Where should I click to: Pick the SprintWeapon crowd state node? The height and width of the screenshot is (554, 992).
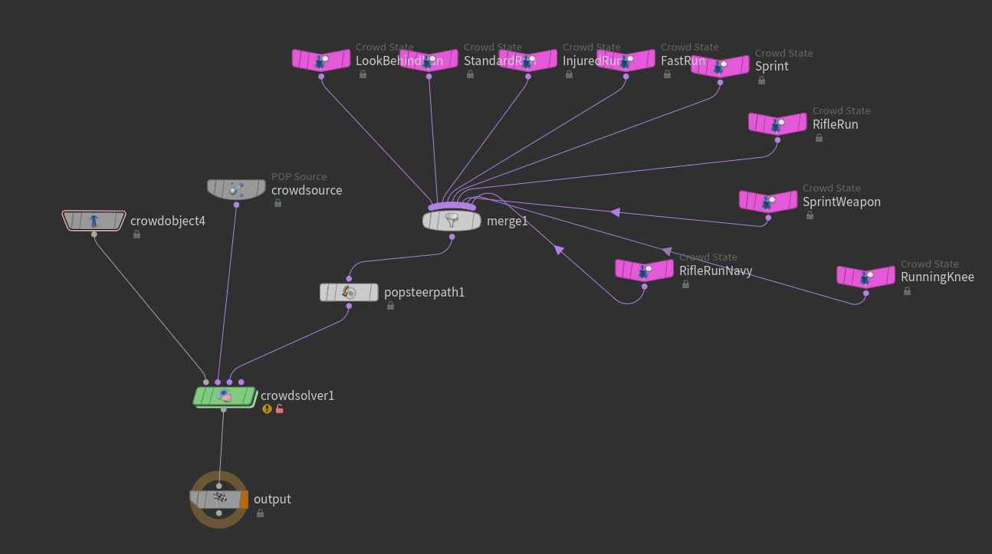click(767, 202)
